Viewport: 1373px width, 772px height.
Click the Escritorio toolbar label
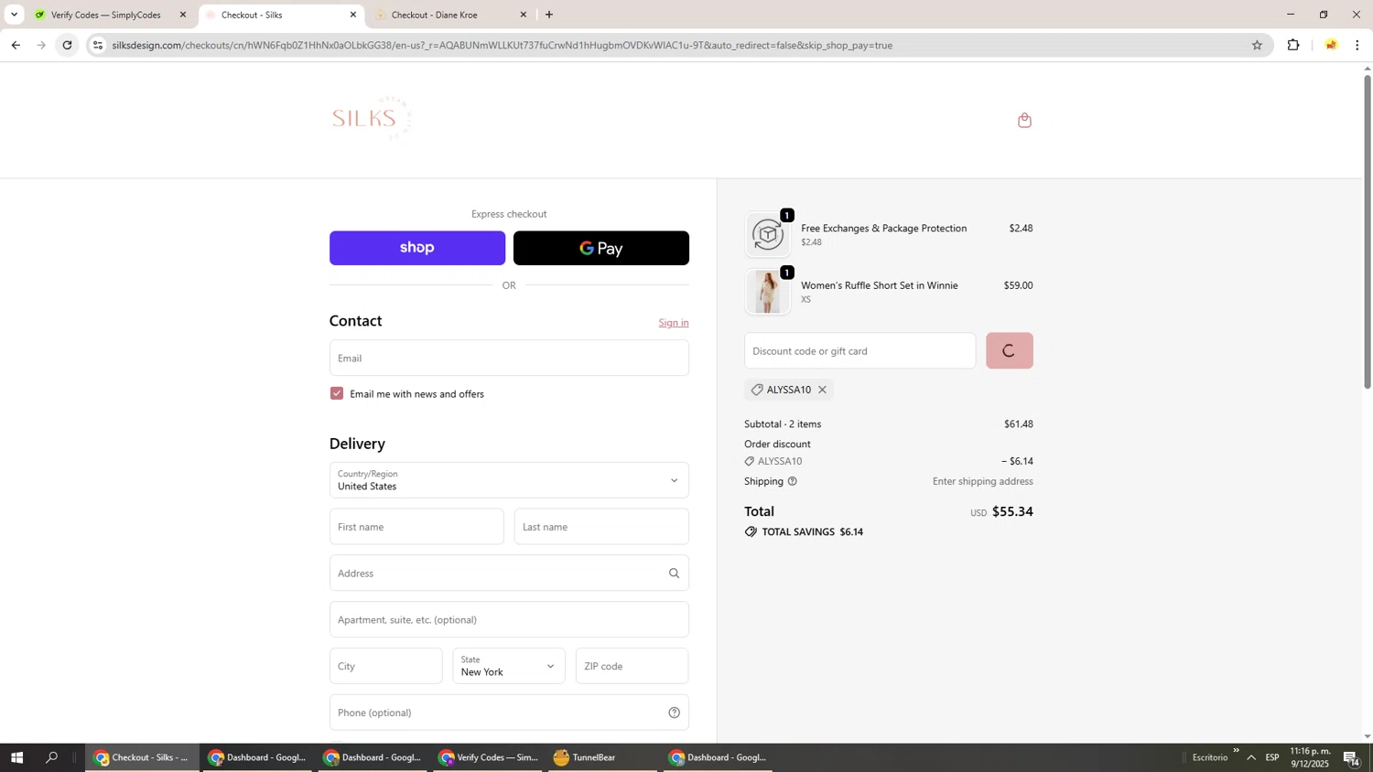click(1210, 757)
